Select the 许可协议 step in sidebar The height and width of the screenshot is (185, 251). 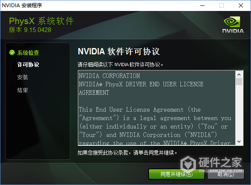(28, 64)
